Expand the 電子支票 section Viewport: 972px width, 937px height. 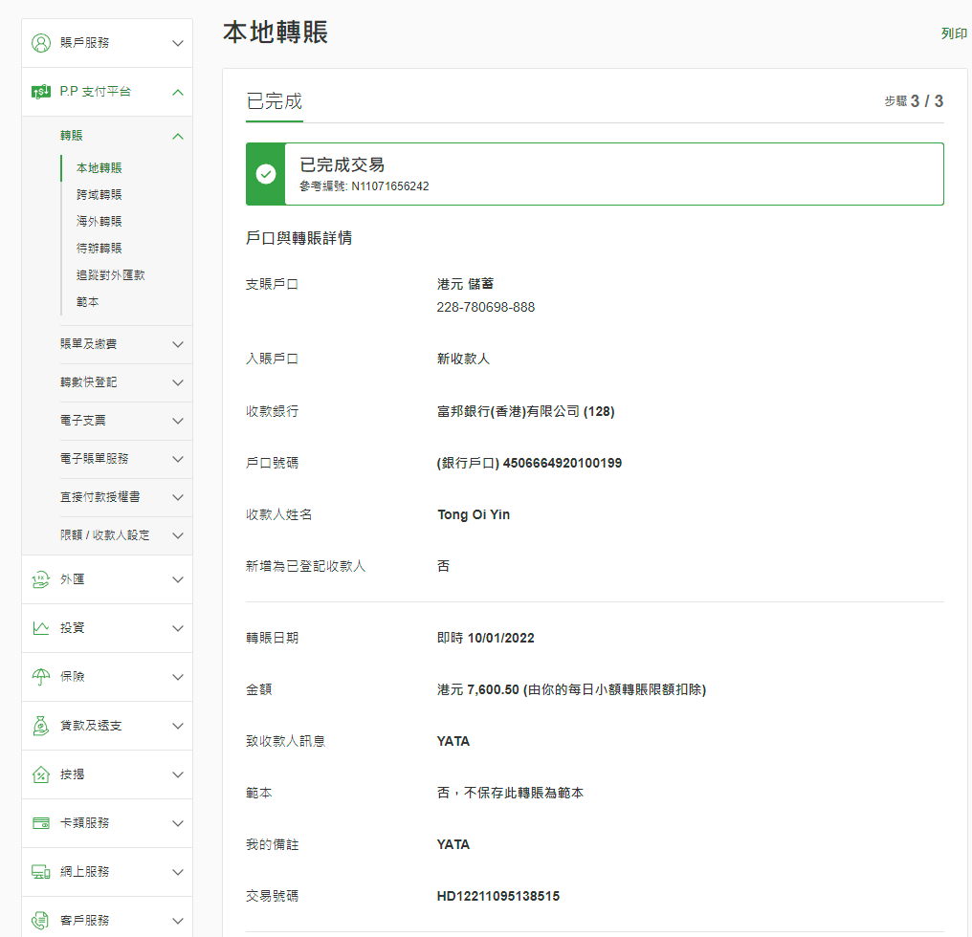point(177,421)
